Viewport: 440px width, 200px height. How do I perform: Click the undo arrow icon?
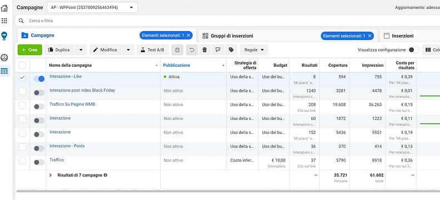[192, 49]
